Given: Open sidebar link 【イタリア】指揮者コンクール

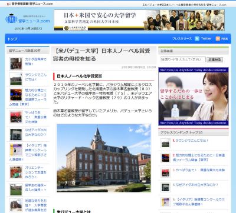Looking at the screenshot, I should (28, 152).
